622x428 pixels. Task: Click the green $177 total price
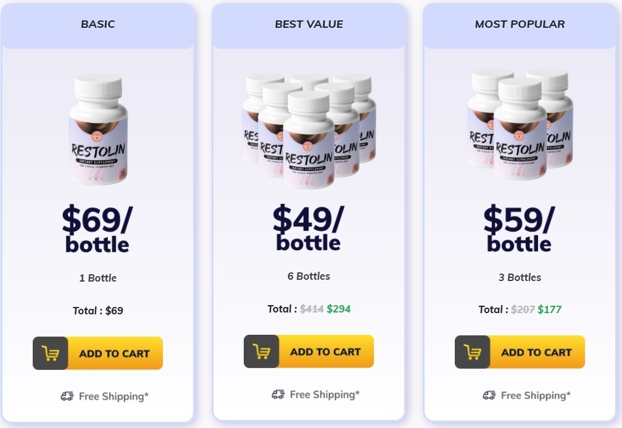pyautogui.click(x=549, y=309)
